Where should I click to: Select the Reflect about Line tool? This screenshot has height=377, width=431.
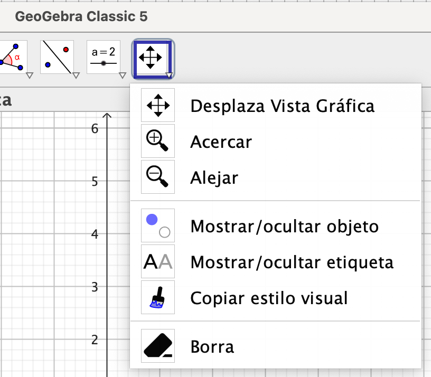(57, 57)
